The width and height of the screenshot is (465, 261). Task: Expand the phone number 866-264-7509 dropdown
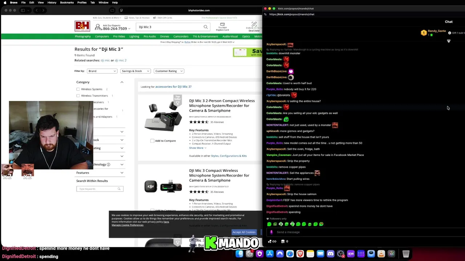pyautogui.click(x=129, y=29)
